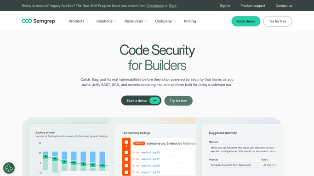This screenshot has width=314, height=176.
Task: Open the Contact us link
Action: click(284, 5)
